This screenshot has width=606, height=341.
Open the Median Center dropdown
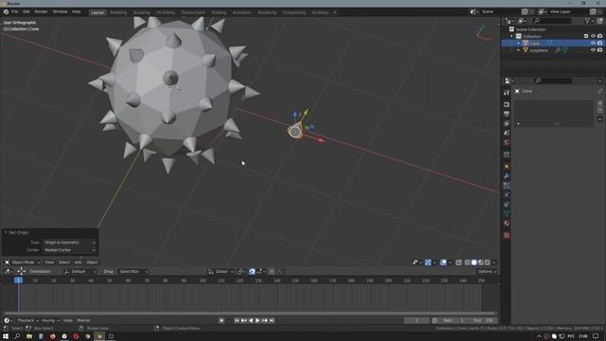69,250
